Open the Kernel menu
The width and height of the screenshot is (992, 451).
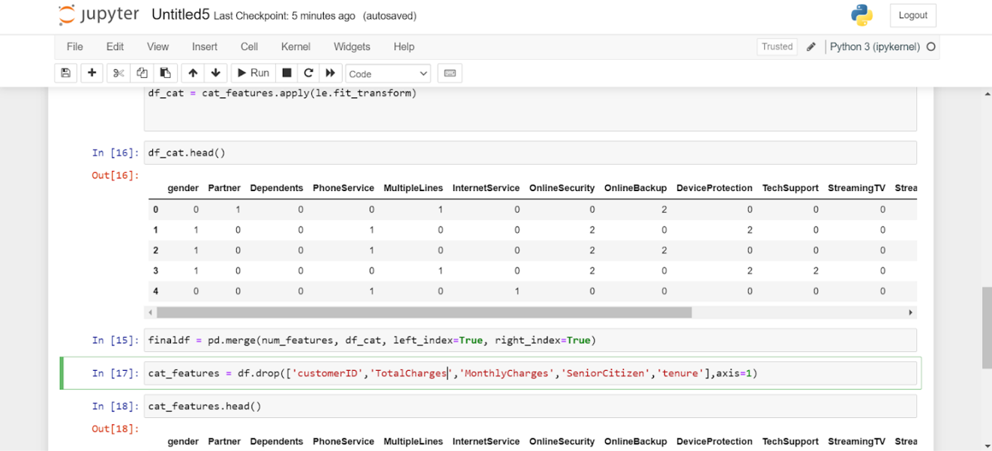(295, 46)
